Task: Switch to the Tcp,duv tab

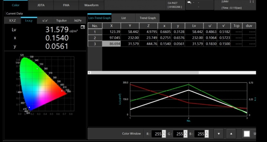Action: pyautogui.click(x=62, y=21)
